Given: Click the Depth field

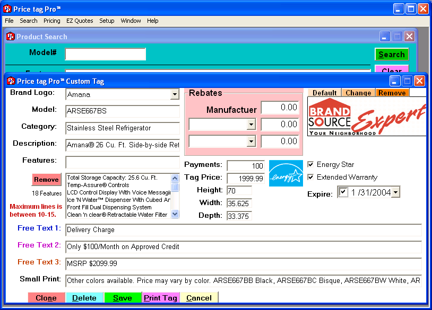Looking at the screenshot, I should pos(239,216).
